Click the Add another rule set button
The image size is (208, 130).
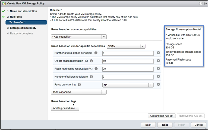click(x=162, y=116)
